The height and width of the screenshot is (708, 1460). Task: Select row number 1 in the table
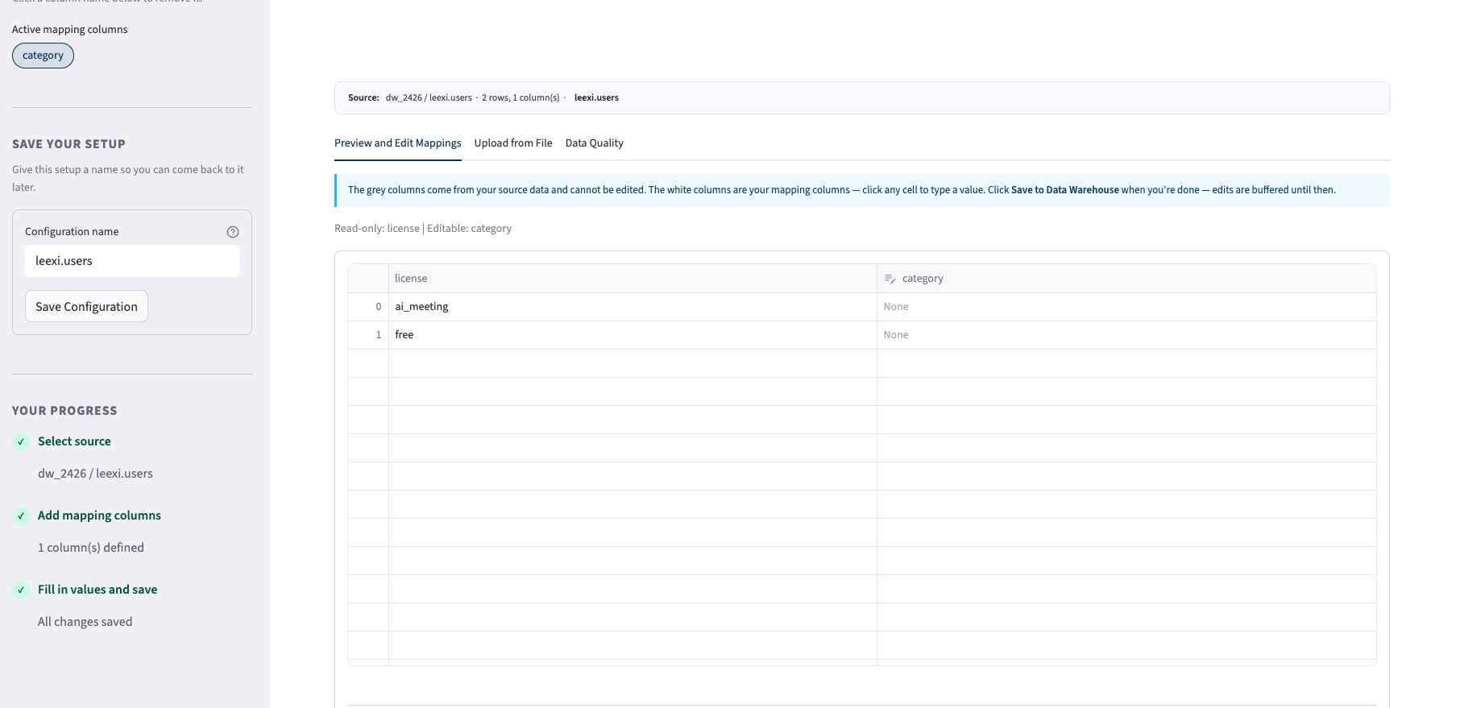point(368,335)
